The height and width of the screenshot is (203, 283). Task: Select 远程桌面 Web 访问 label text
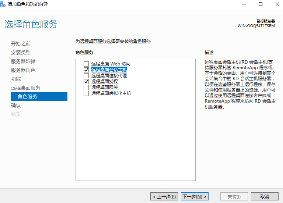[111, 64]
